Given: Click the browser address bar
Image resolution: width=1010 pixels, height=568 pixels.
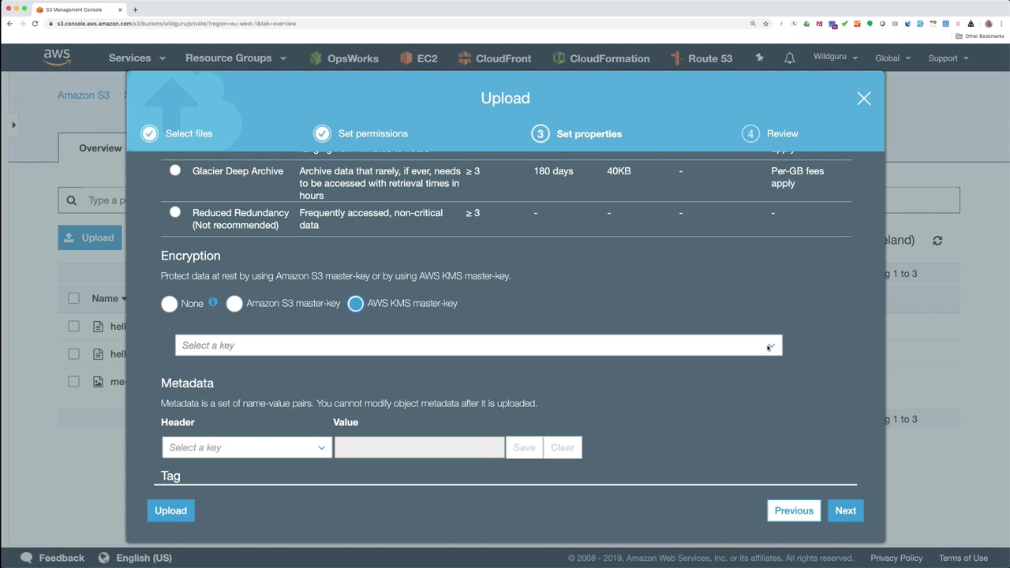Looking at the screenshot, I should (395, 24).
